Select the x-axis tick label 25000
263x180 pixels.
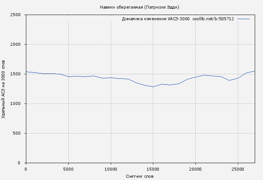pos(238,169)
